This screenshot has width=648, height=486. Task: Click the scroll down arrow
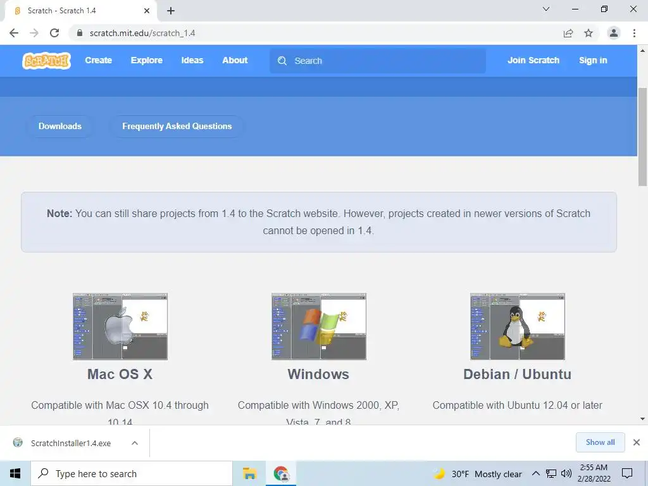point(643,419)
